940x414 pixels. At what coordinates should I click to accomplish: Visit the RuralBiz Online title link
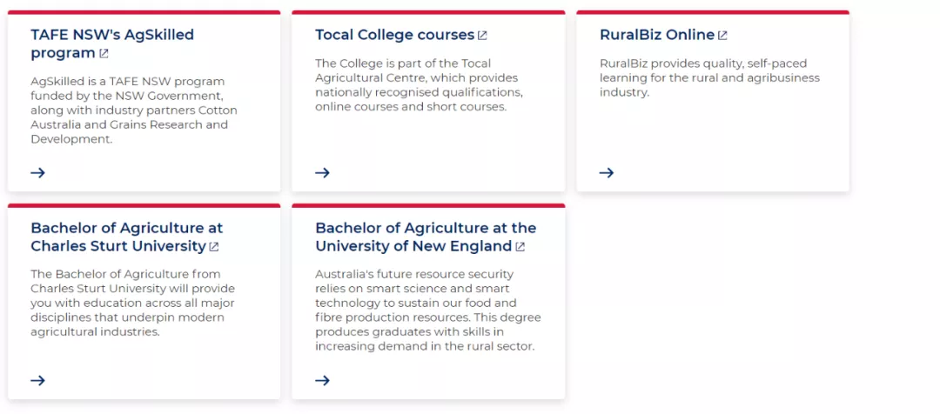click(656, 36)
